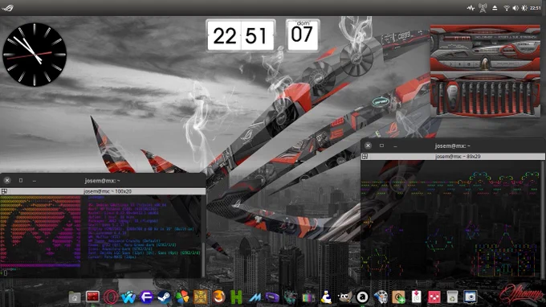Launch the blue W writer app in dock
This screenshot has height=307, width=546.
pos(128,297)
